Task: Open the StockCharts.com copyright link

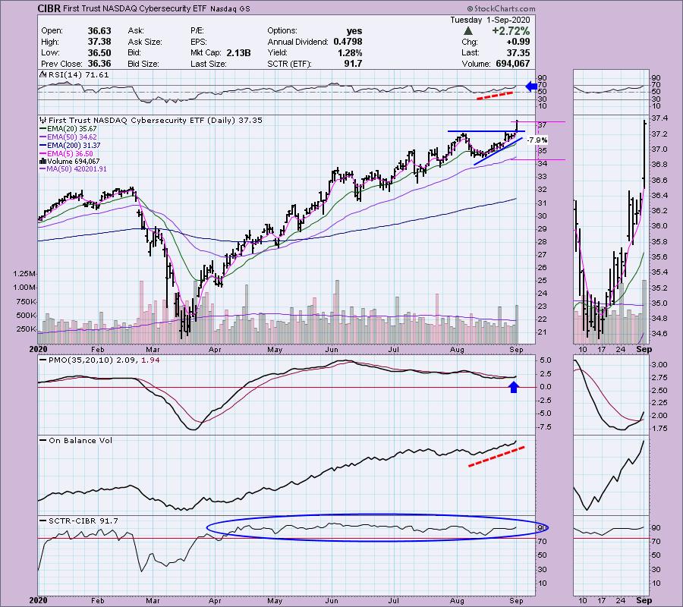Action: click(x=501, y=8)
